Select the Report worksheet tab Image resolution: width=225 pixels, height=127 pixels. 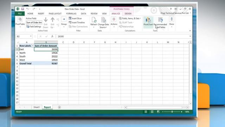click(x=47, y=107)
